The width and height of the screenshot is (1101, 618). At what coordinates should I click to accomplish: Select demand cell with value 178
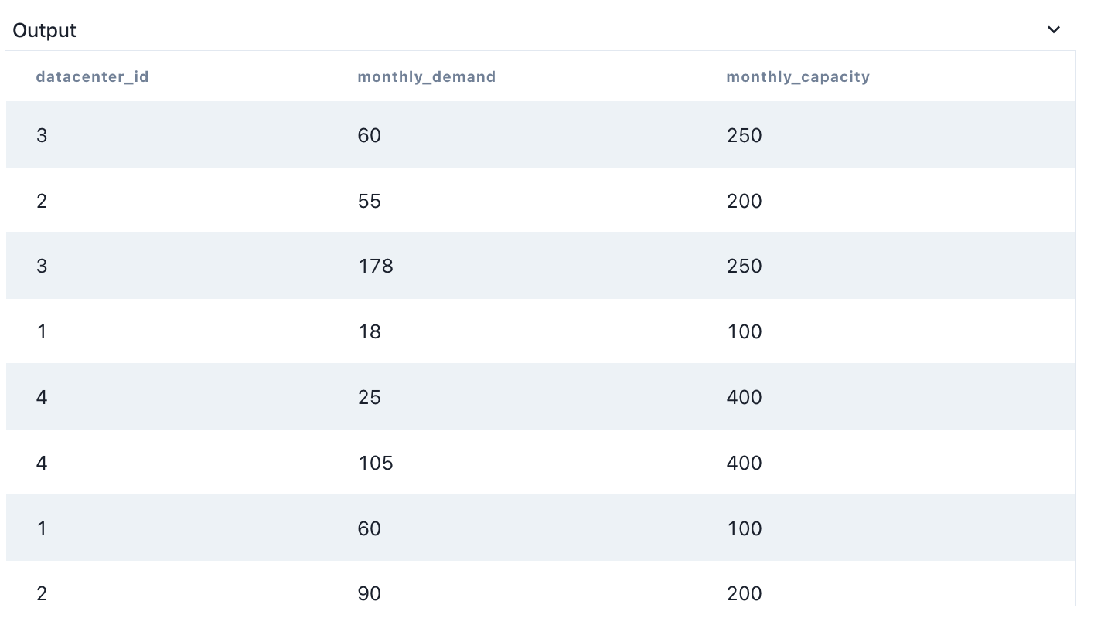tap(375, 266)
